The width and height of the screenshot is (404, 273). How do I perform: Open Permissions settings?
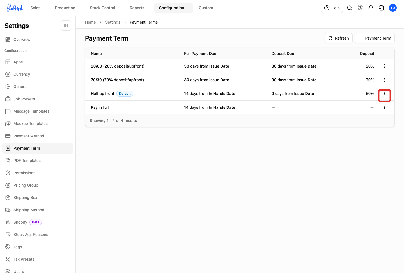38,173
